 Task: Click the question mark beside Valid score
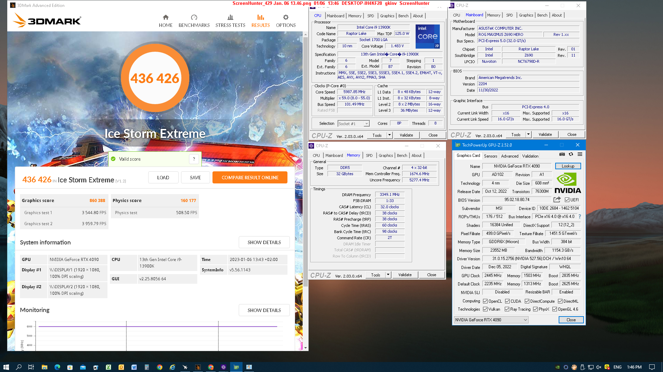[x=194, y=159]
